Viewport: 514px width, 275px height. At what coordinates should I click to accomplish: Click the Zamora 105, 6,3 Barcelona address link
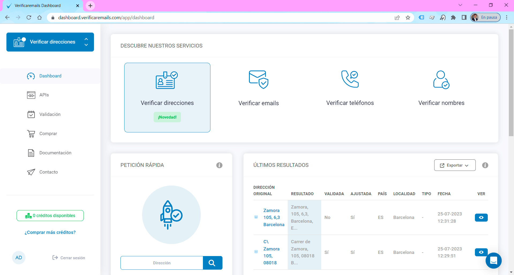274,218
